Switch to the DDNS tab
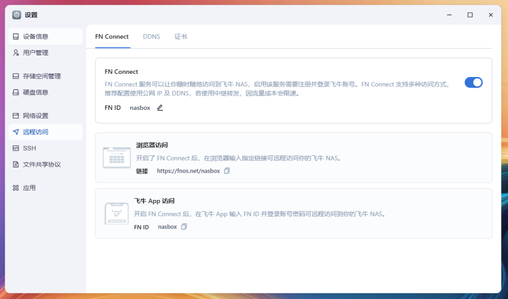 click(151, 37)
